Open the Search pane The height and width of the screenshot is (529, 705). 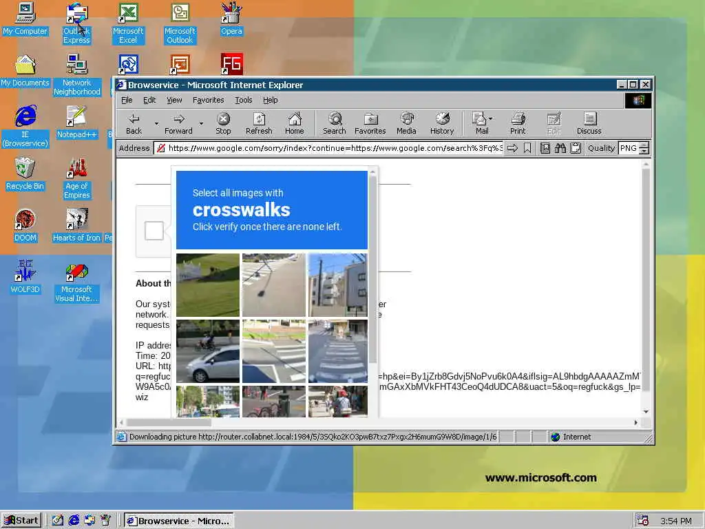click(335, 124)
